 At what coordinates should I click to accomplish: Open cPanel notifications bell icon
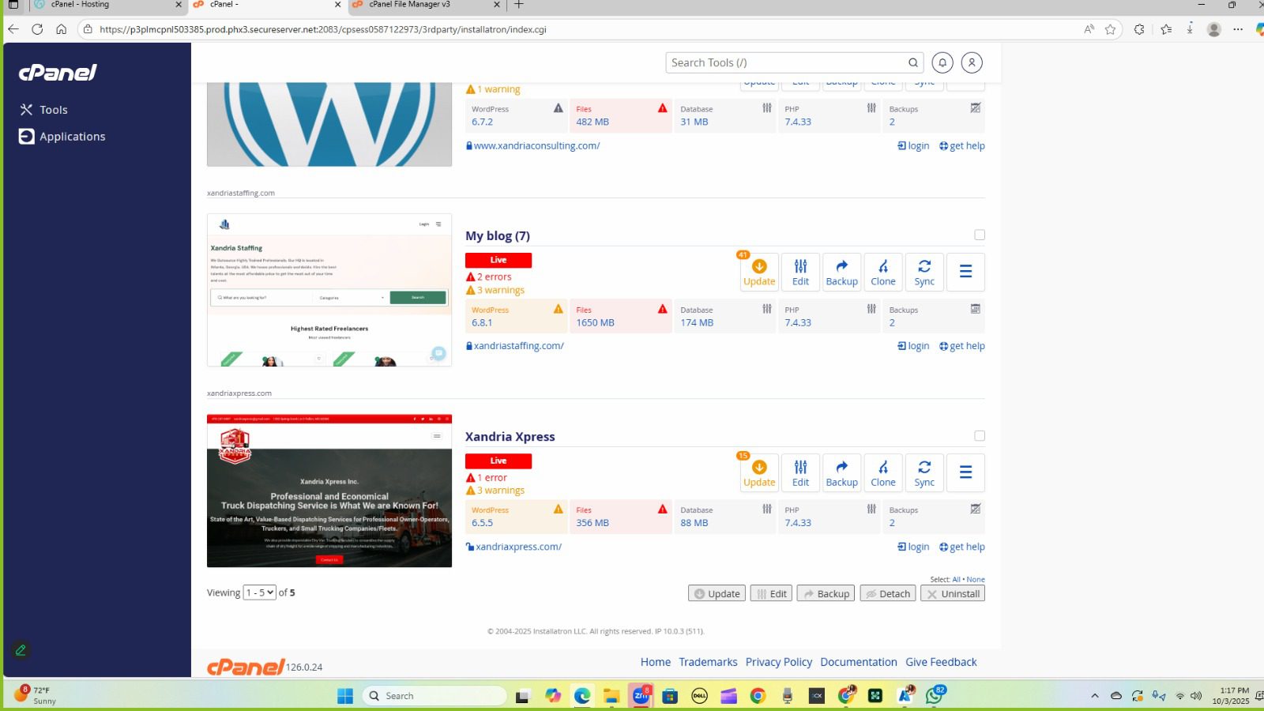942,62
